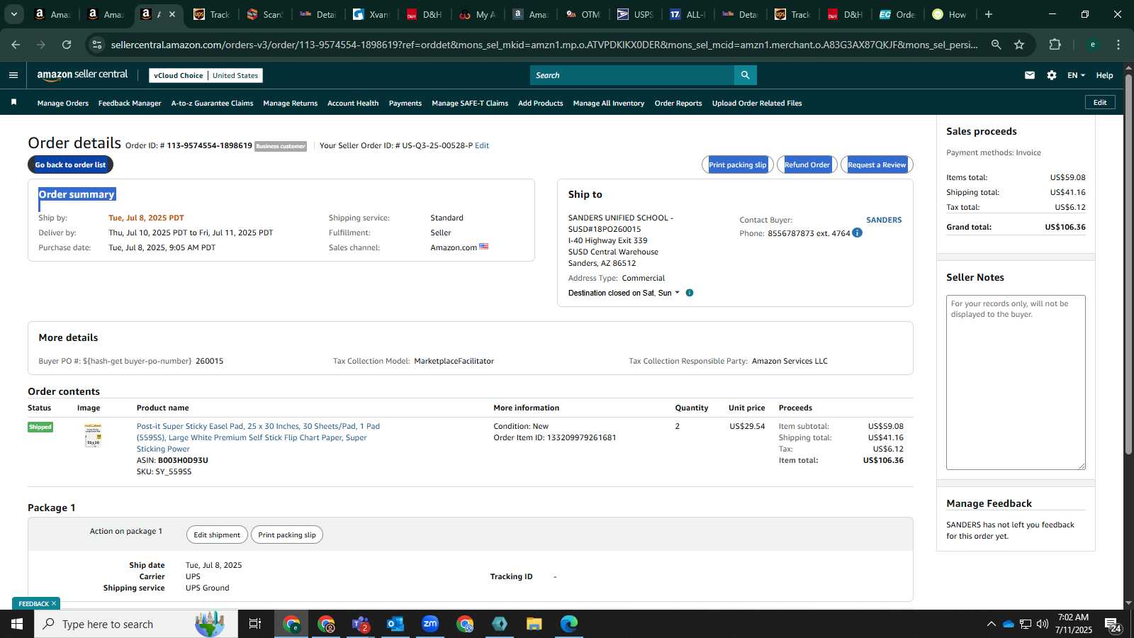
Task: Click Help in the header
Action: pyautogui.click(x=1104, y=75)
